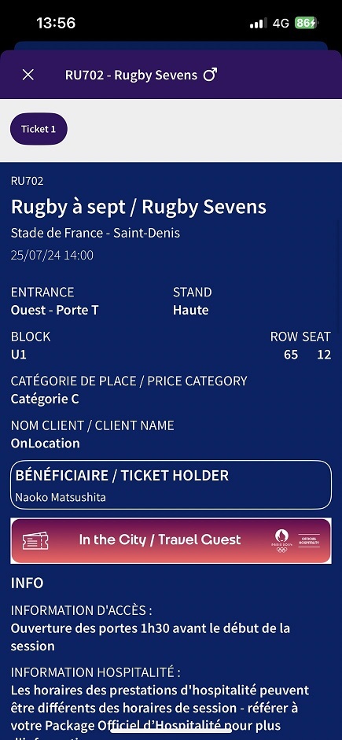
Task: Tap the Paris 2024 Olympic logo
Action: [x=281, y=540]
